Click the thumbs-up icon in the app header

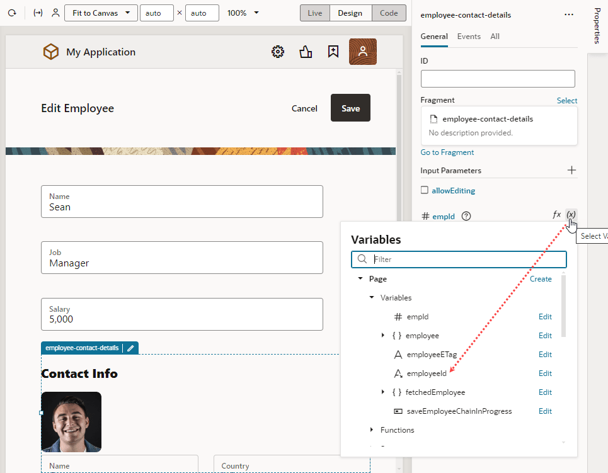pos(306,52)
